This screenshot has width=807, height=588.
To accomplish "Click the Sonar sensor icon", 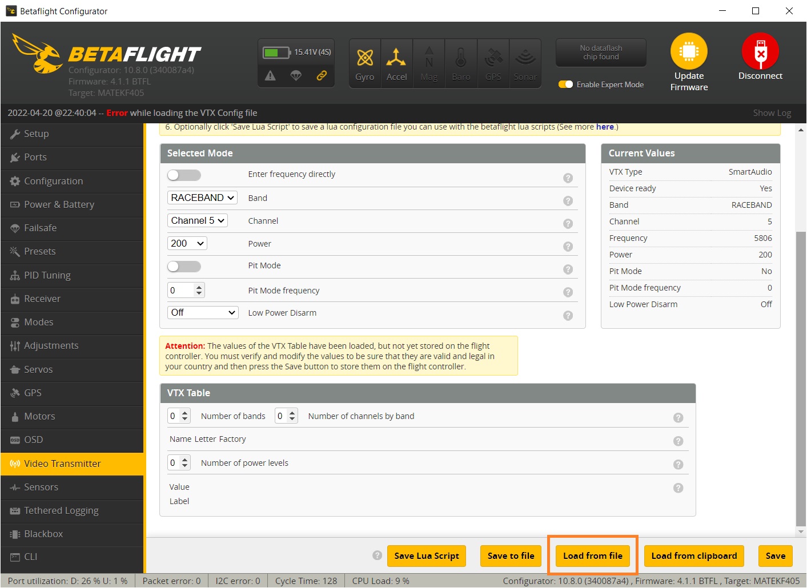I will 525,57.
